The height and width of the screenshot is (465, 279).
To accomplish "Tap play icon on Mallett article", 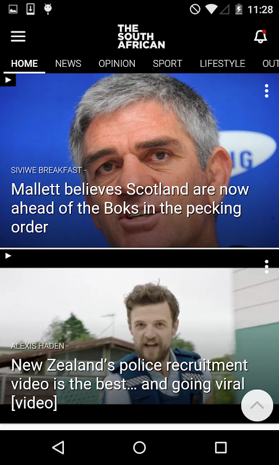I will click(x=8, y=80).
